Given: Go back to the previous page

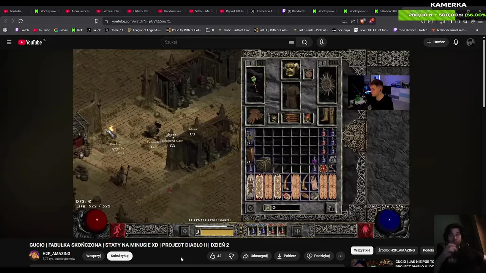Looking at the screenshot, I should [x=5, y=21].
